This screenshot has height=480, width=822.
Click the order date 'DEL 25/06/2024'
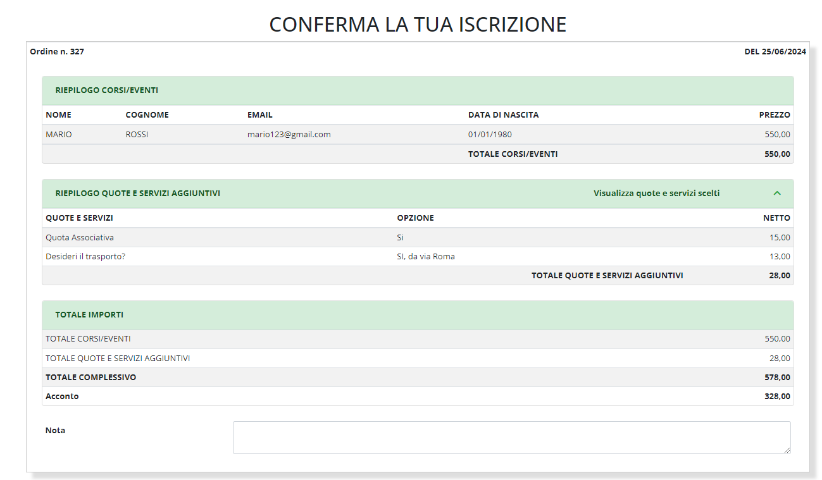point(775,52)
